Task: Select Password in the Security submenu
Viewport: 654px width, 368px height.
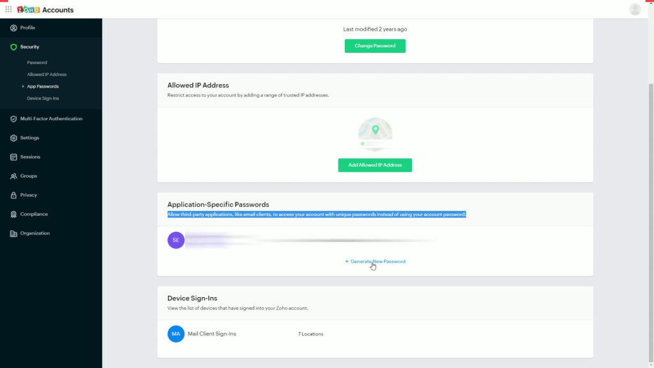Action: [x=36, y=62]
